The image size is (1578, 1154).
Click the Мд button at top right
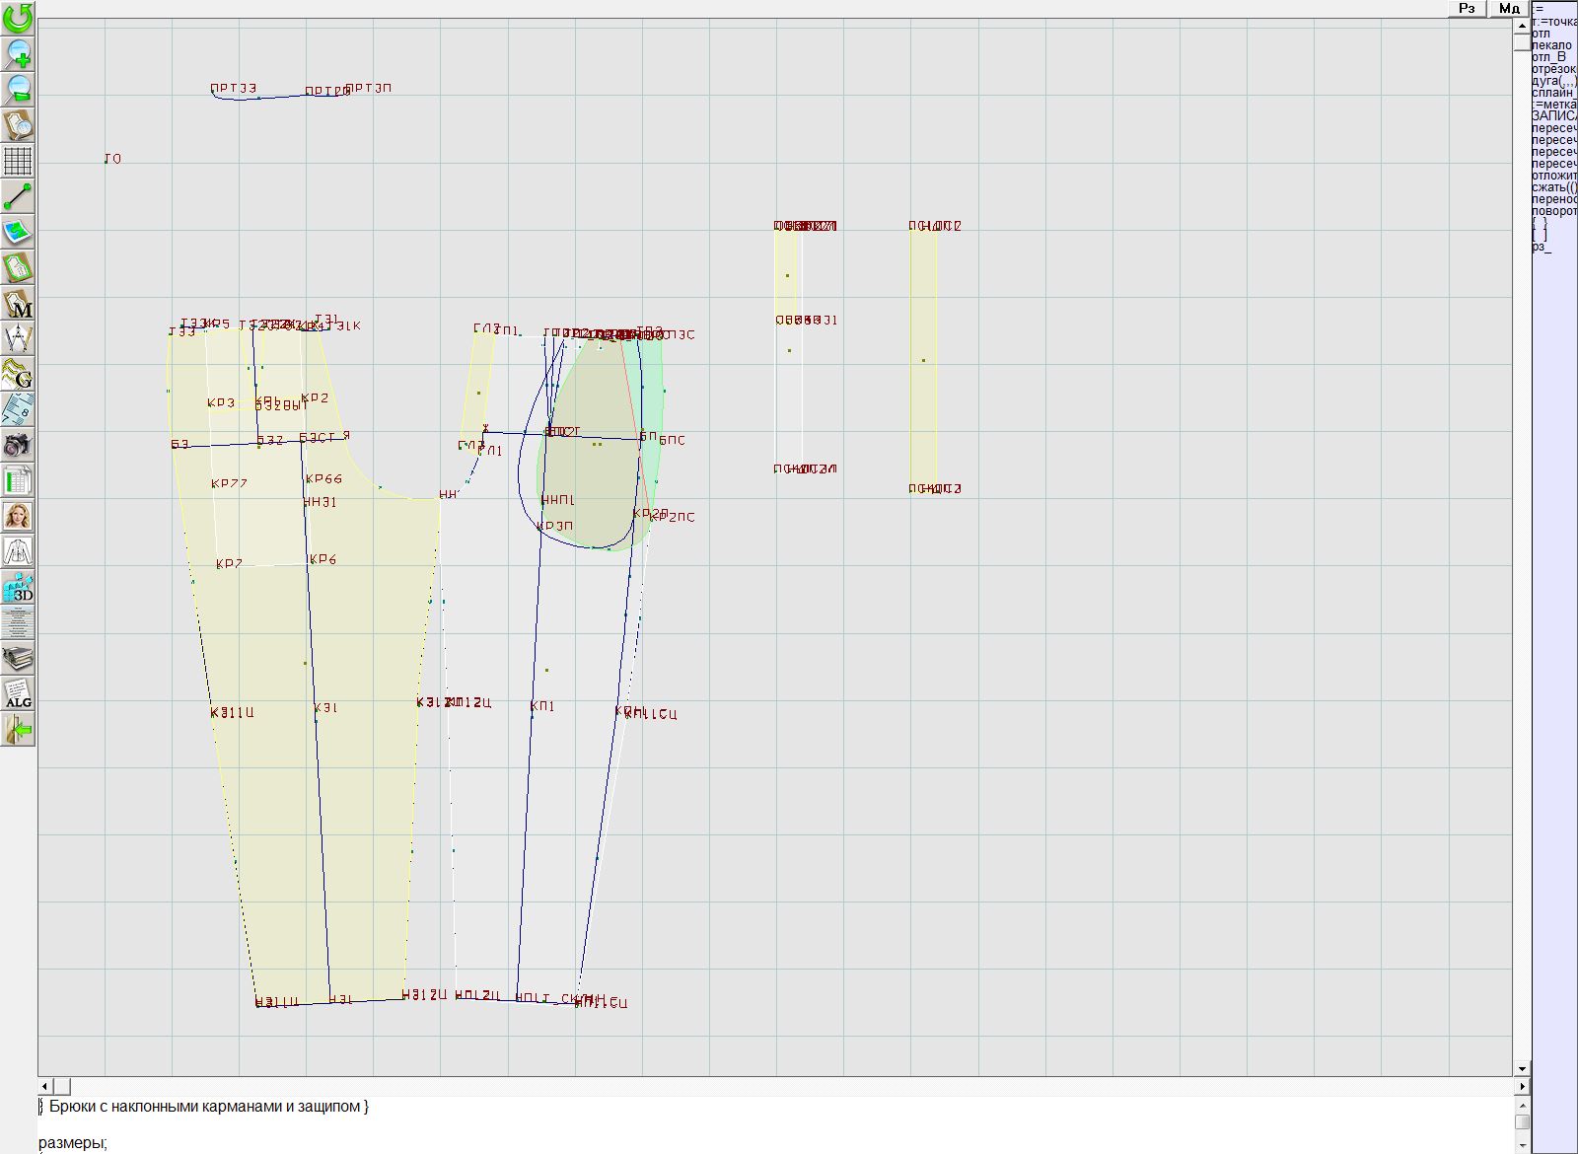pos(1508,8)
